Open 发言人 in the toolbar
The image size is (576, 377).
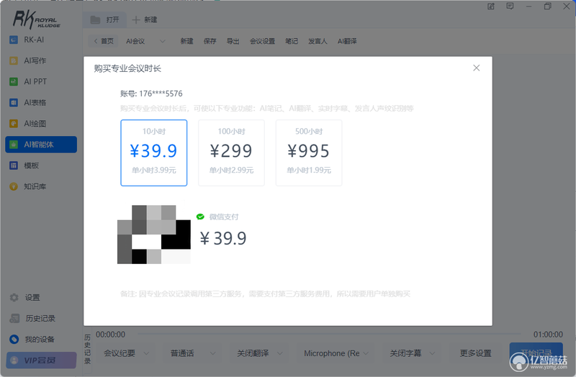point(318,41)
